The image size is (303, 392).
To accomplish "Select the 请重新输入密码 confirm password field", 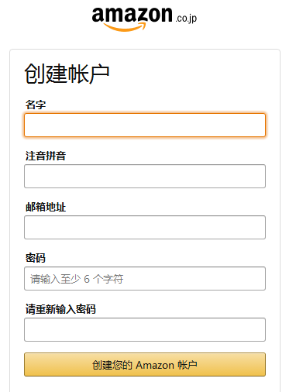I will [145, 329].
